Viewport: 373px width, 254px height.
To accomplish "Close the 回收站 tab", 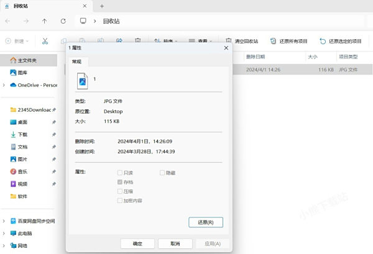I will [85, 6].
